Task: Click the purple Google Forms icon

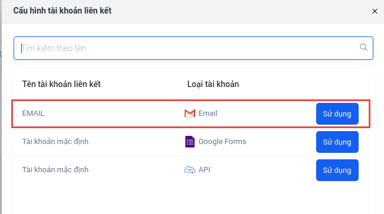Action: pyautogui.click(x=190, y=142)
